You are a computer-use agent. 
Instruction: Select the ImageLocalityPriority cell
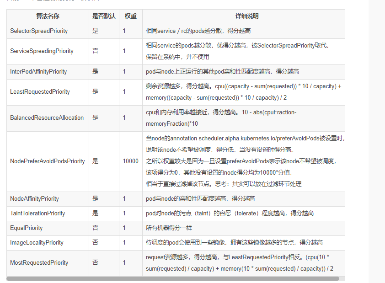pos(48,243)
